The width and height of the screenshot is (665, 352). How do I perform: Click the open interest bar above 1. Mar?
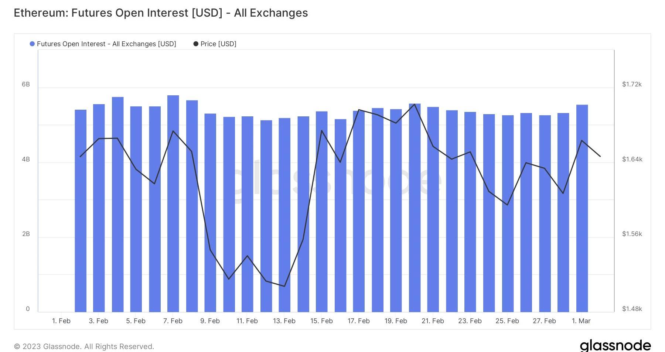point(582,209)
